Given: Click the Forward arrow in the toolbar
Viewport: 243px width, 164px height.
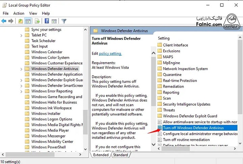Looking at the screenshot, I should click(11, 21).
